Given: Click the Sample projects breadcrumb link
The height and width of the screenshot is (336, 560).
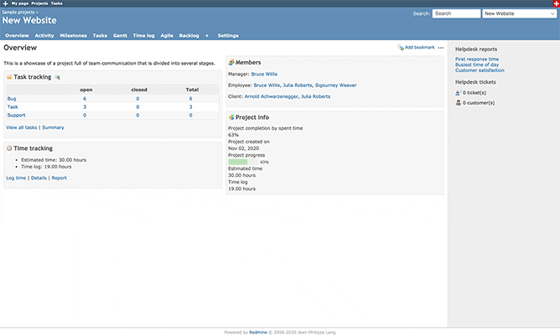Looking at the screenshot, I should (x=18, y=13).
